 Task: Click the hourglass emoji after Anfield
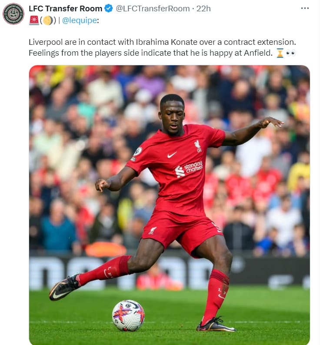pos(280,53)
